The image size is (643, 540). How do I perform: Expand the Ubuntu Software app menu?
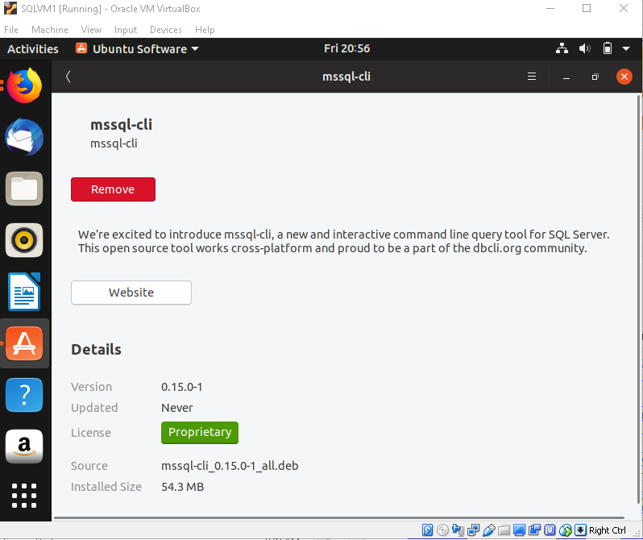(137, 49)
